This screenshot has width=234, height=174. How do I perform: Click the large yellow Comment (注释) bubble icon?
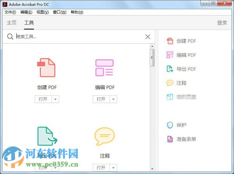[x=105, y=136]
